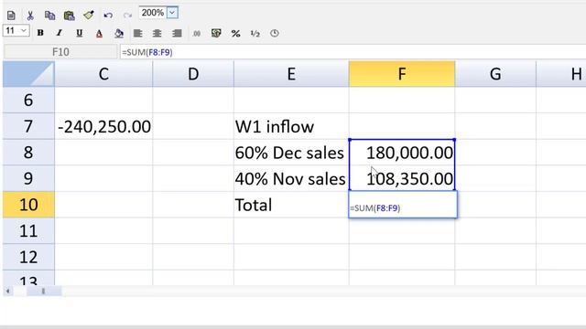This screenshot has height=329, width=586.
Task: Select column F header
Action: click(402, 74)
